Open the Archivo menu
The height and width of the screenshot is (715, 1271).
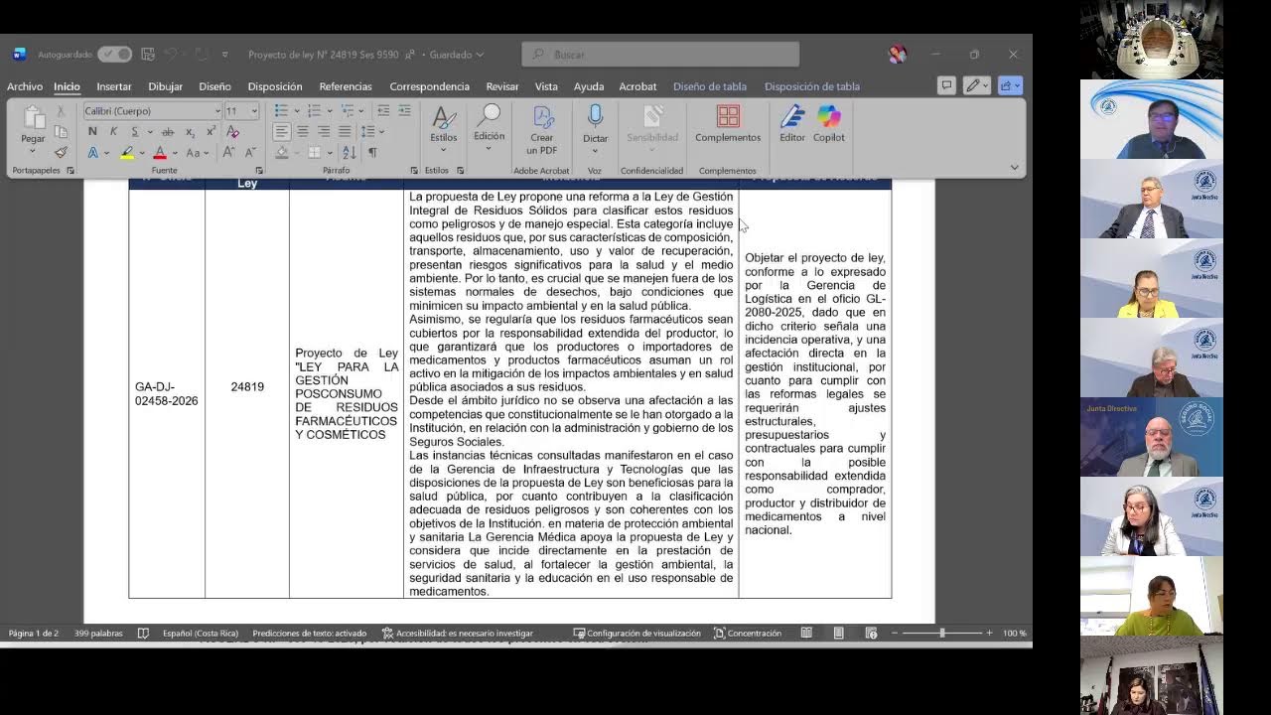(x=25, y=86)
